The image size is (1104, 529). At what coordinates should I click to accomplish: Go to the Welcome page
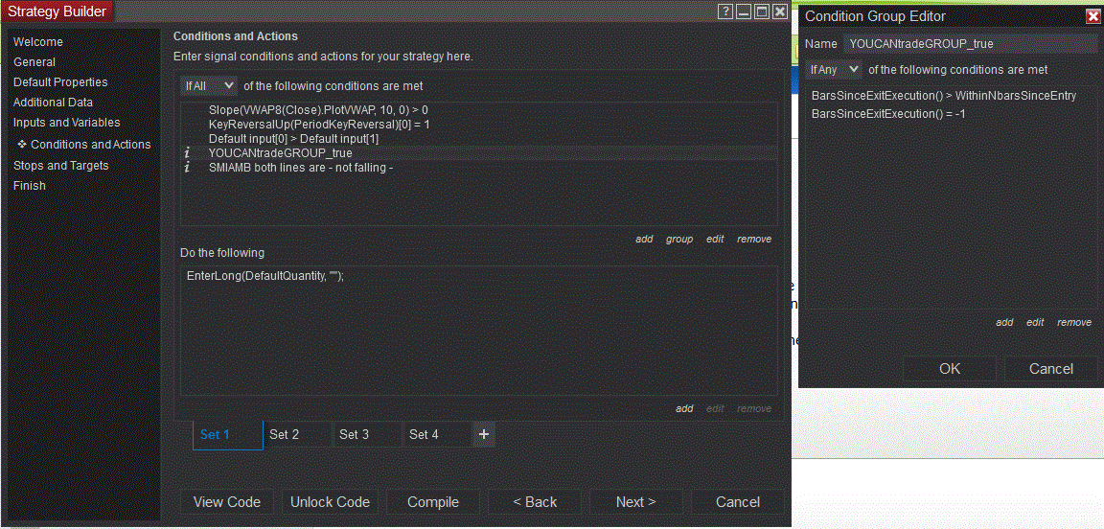click(38, 42)
